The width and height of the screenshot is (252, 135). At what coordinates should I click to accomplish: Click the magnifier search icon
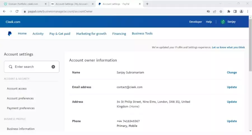[x=11, y=67]
